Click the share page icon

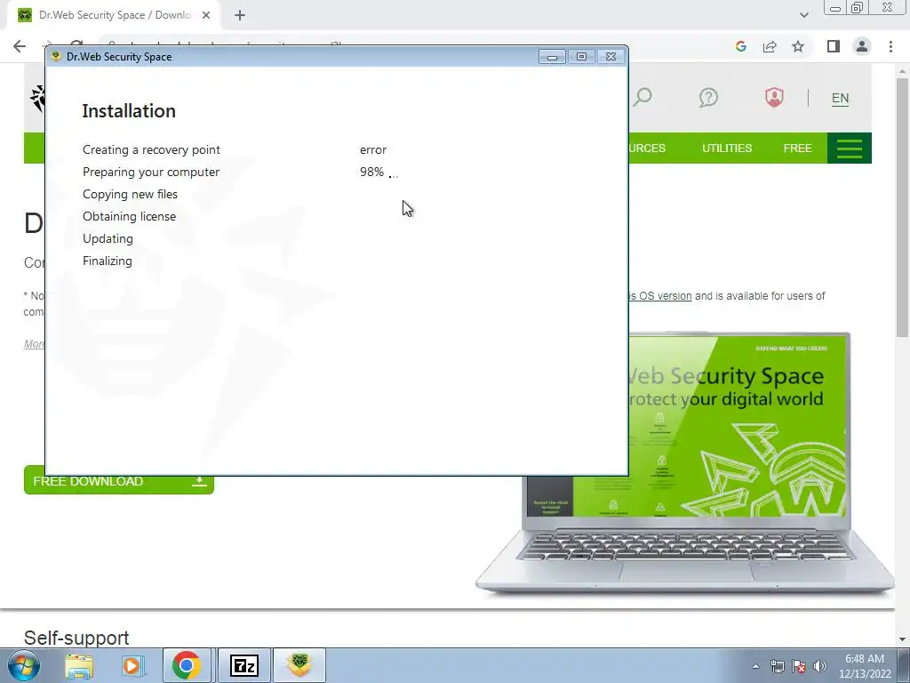coord(770,46)
